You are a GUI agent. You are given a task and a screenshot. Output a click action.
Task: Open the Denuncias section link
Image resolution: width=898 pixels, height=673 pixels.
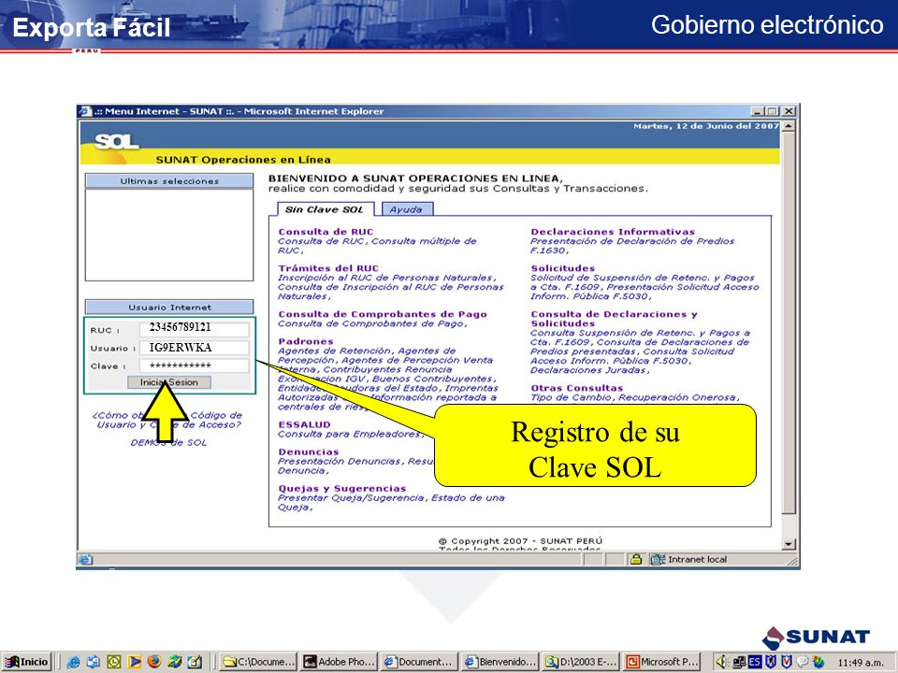pyautogui.click(x=308, y=452)
